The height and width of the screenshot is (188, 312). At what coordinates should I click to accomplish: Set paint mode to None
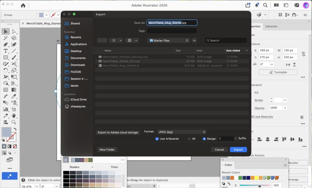[x=15, y=146]
